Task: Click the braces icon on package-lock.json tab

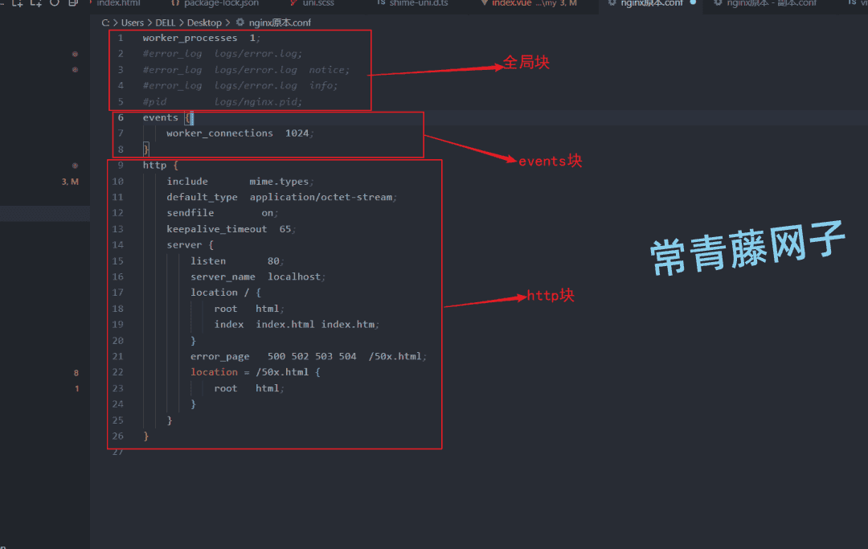Action: point(175,2)
